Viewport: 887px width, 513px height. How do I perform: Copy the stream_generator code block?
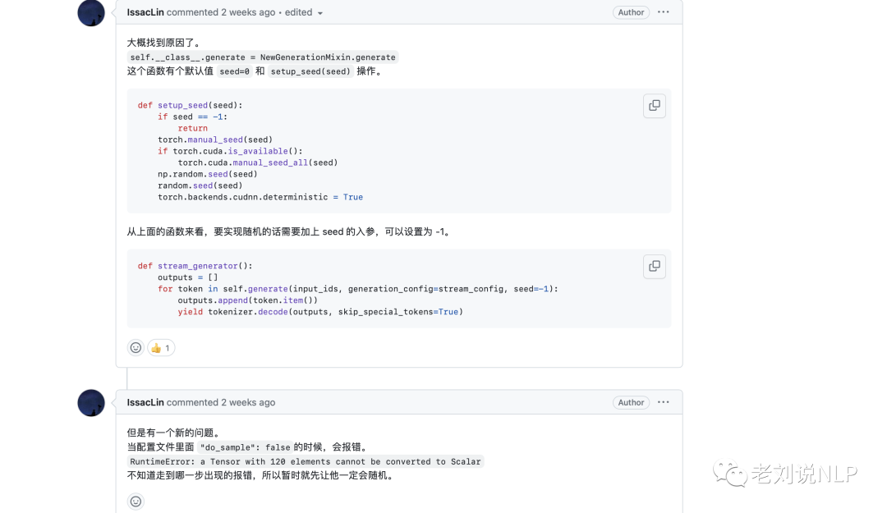[x=654, y=267]
